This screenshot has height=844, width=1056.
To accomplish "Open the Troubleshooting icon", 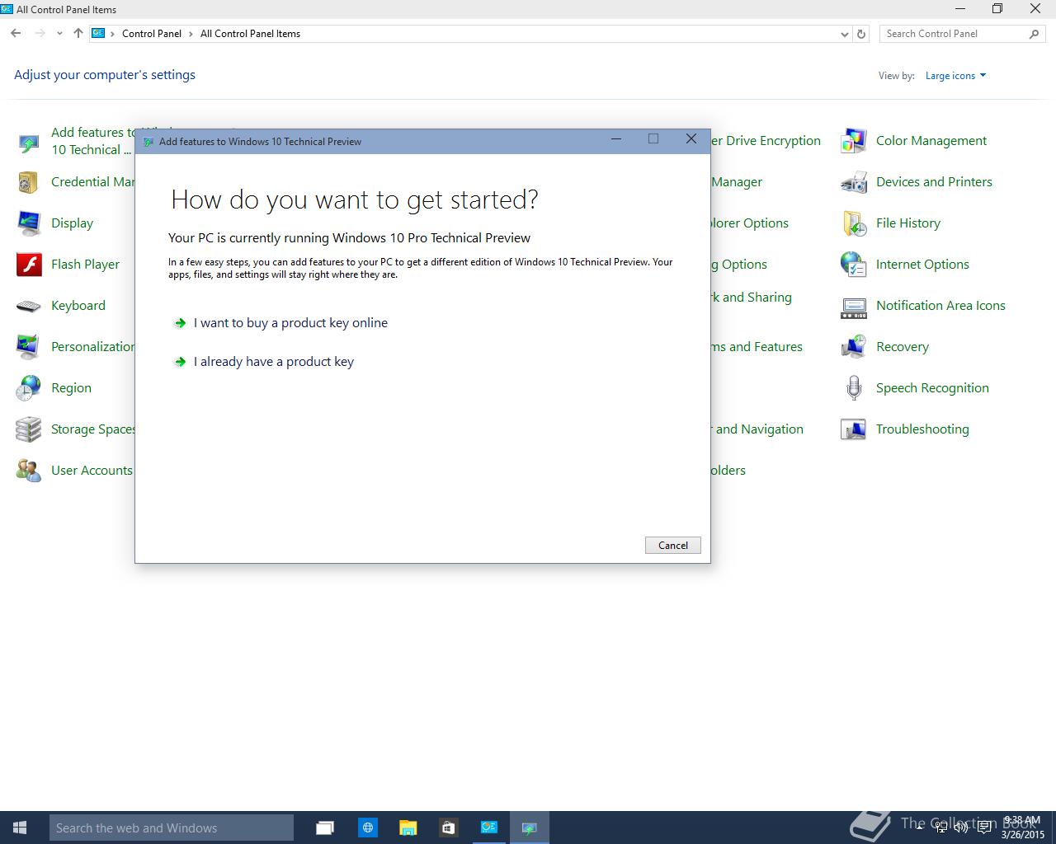I will (853, 429).
